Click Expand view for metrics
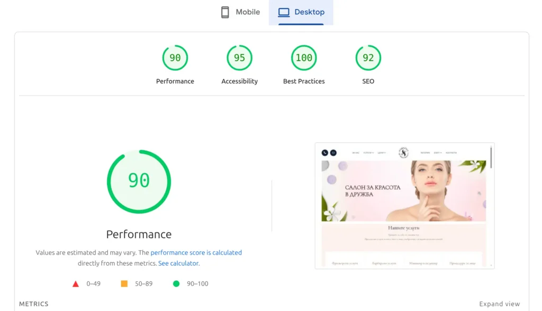542x311 pixels. point(499,304)
